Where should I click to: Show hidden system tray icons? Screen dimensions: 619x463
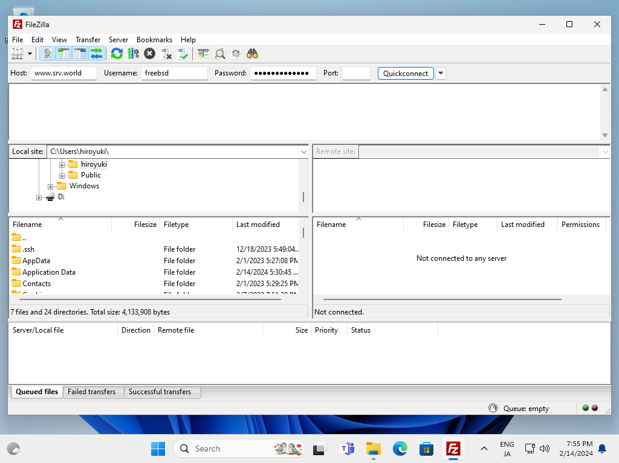coord(484,449)
